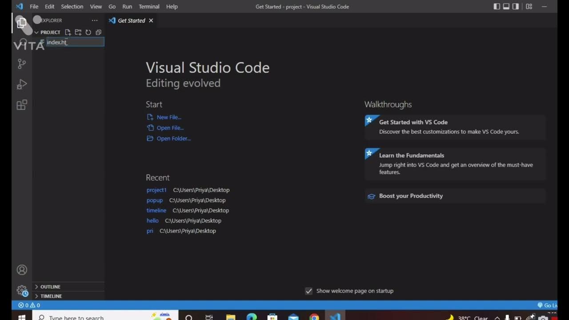The image size is (569, 320).
Task: Click the errors and warnings status indicator
Action: tap(29, 305)
